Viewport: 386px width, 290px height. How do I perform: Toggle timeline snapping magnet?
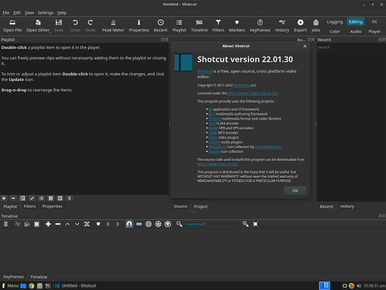coord(129,224)
